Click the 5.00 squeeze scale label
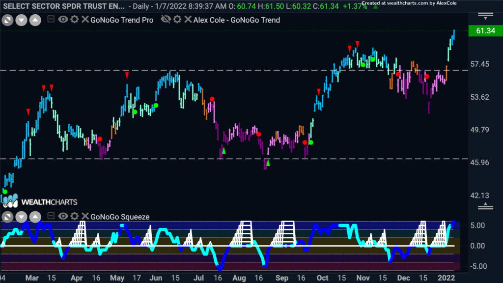 (x=477, y=226)
